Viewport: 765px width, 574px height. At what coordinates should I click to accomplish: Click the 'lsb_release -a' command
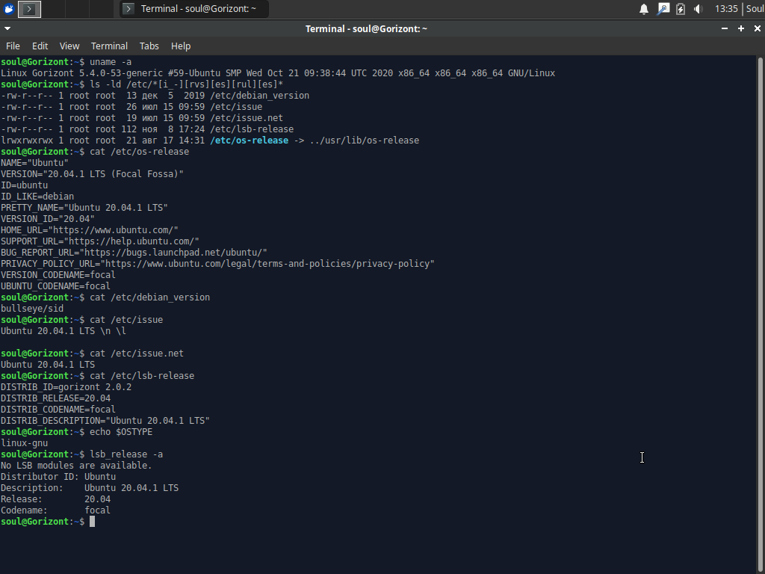point(126,455)
